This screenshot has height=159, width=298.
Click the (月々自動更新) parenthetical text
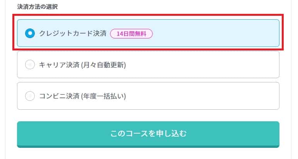point(103,65)
